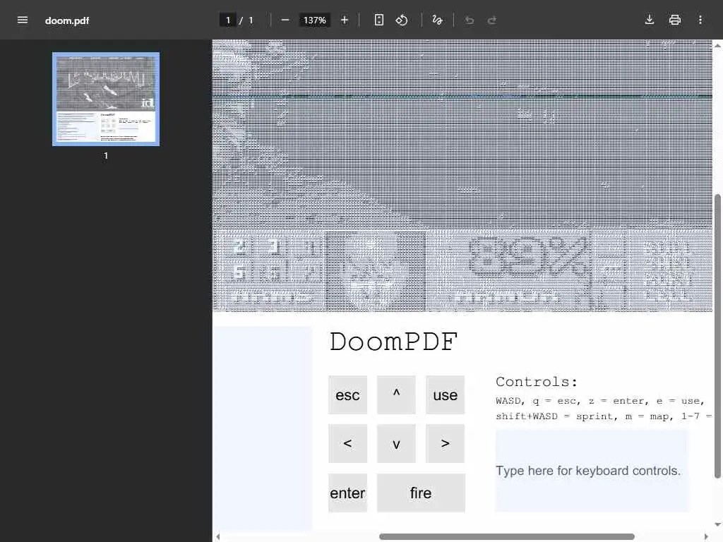Click the fire game button

coord(421,493)
